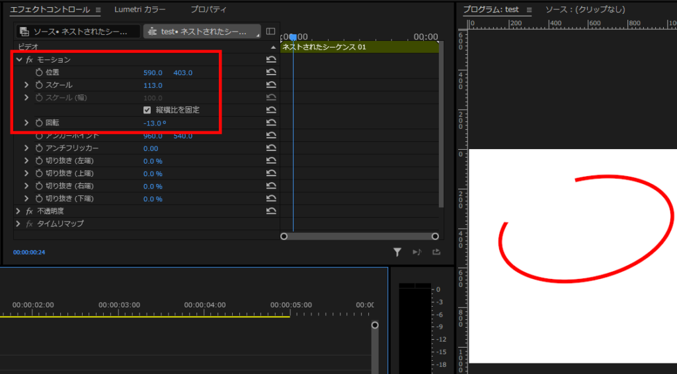Reset the スケール parameter
This screenshot has width=677, height=374.
[x=271, y=85]
